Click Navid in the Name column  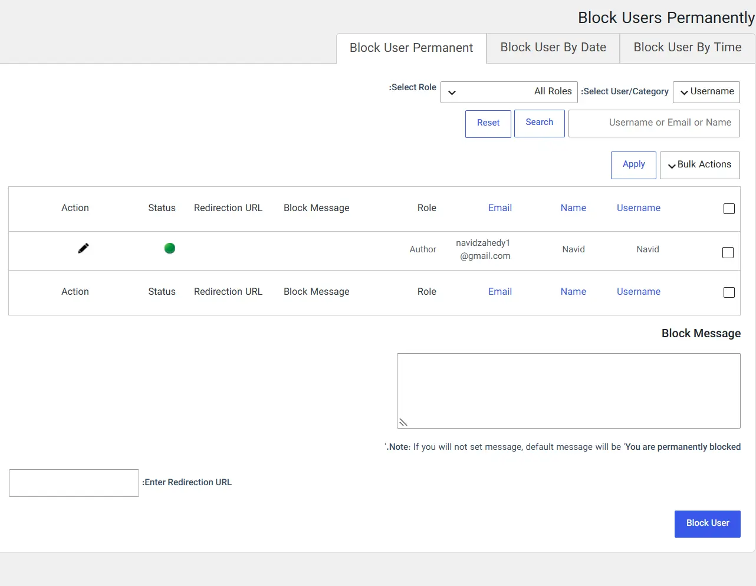coord(573,249)
